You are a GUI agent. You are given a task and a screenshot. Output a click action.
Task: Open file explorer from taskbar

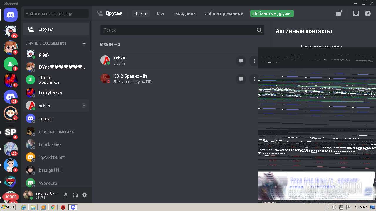(33, 207)
